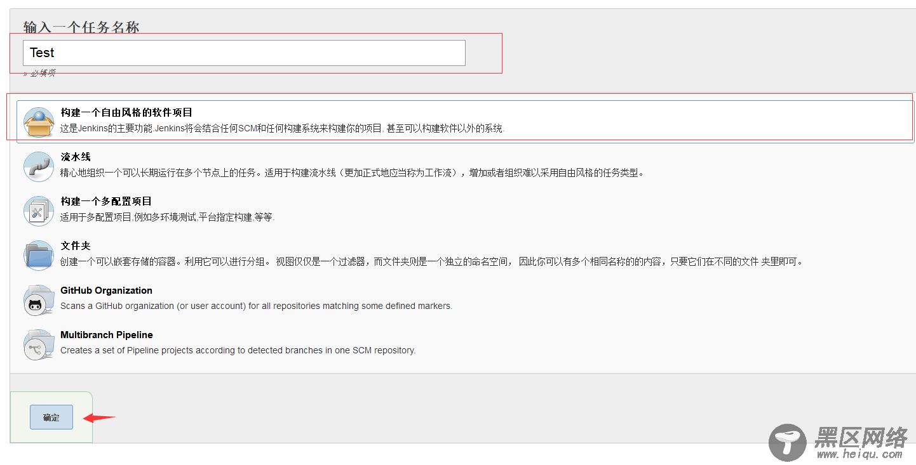This screenshot has width=916, height=465.
Task: Select the Multibranch Pipeline title
Action: 107,335
